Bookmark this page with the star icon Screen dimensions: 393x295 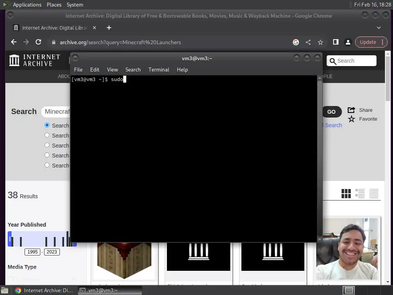coord(320,42)
